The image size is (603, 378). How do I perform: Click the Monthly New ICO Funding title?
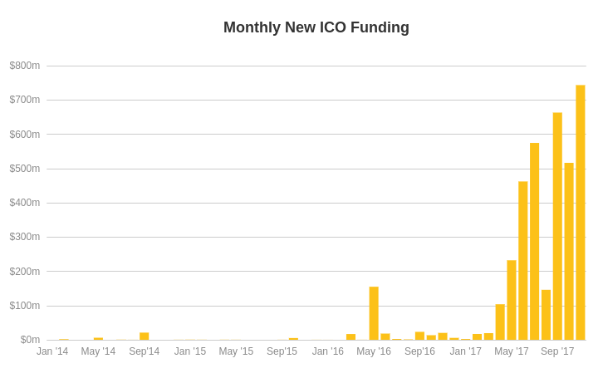316,27
